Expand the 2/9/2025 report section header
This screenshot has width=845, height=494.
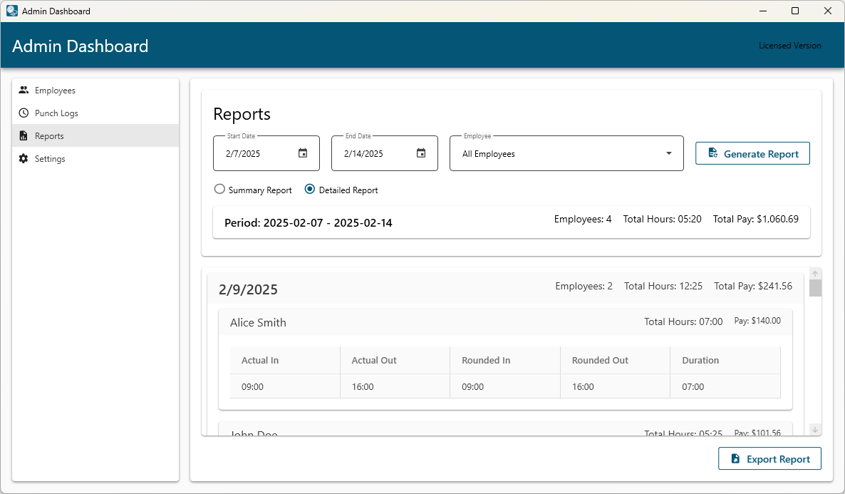(x=248, y=289)
